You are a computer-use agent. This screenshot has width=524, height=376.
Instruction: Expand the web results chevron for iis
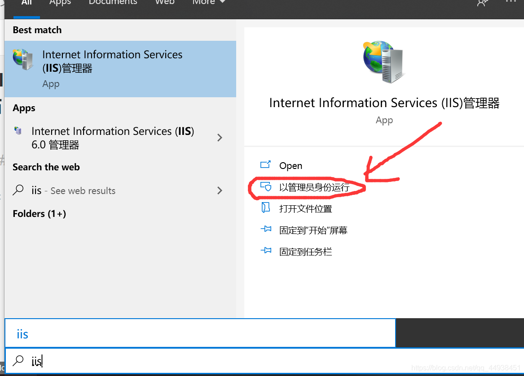pyautogui.click(x=220, y=190)
